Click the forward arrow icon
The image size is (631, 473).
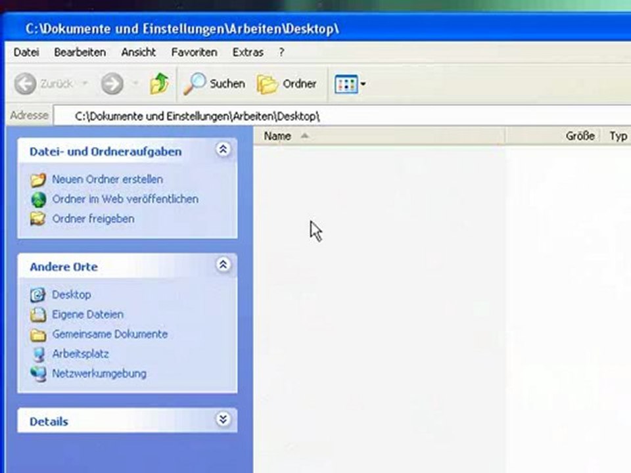coord(112,83)
